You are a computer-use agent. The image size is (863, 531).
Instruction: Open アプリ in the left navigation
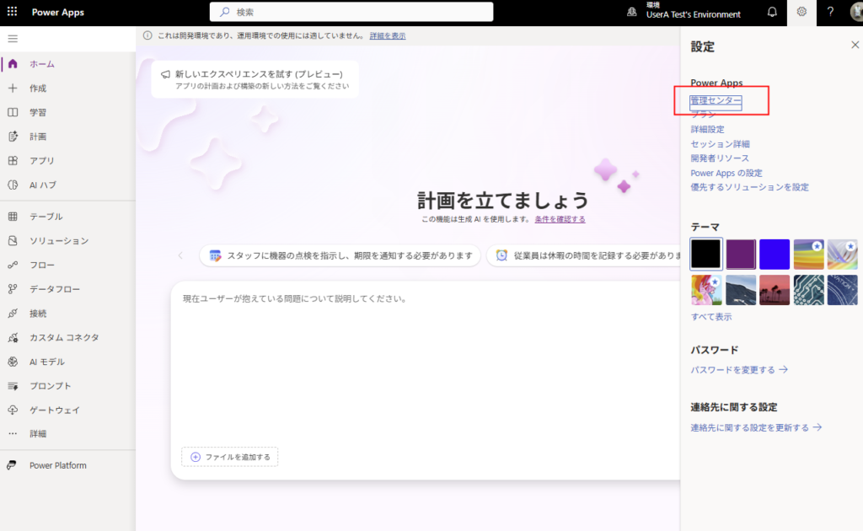coord(42,161)
